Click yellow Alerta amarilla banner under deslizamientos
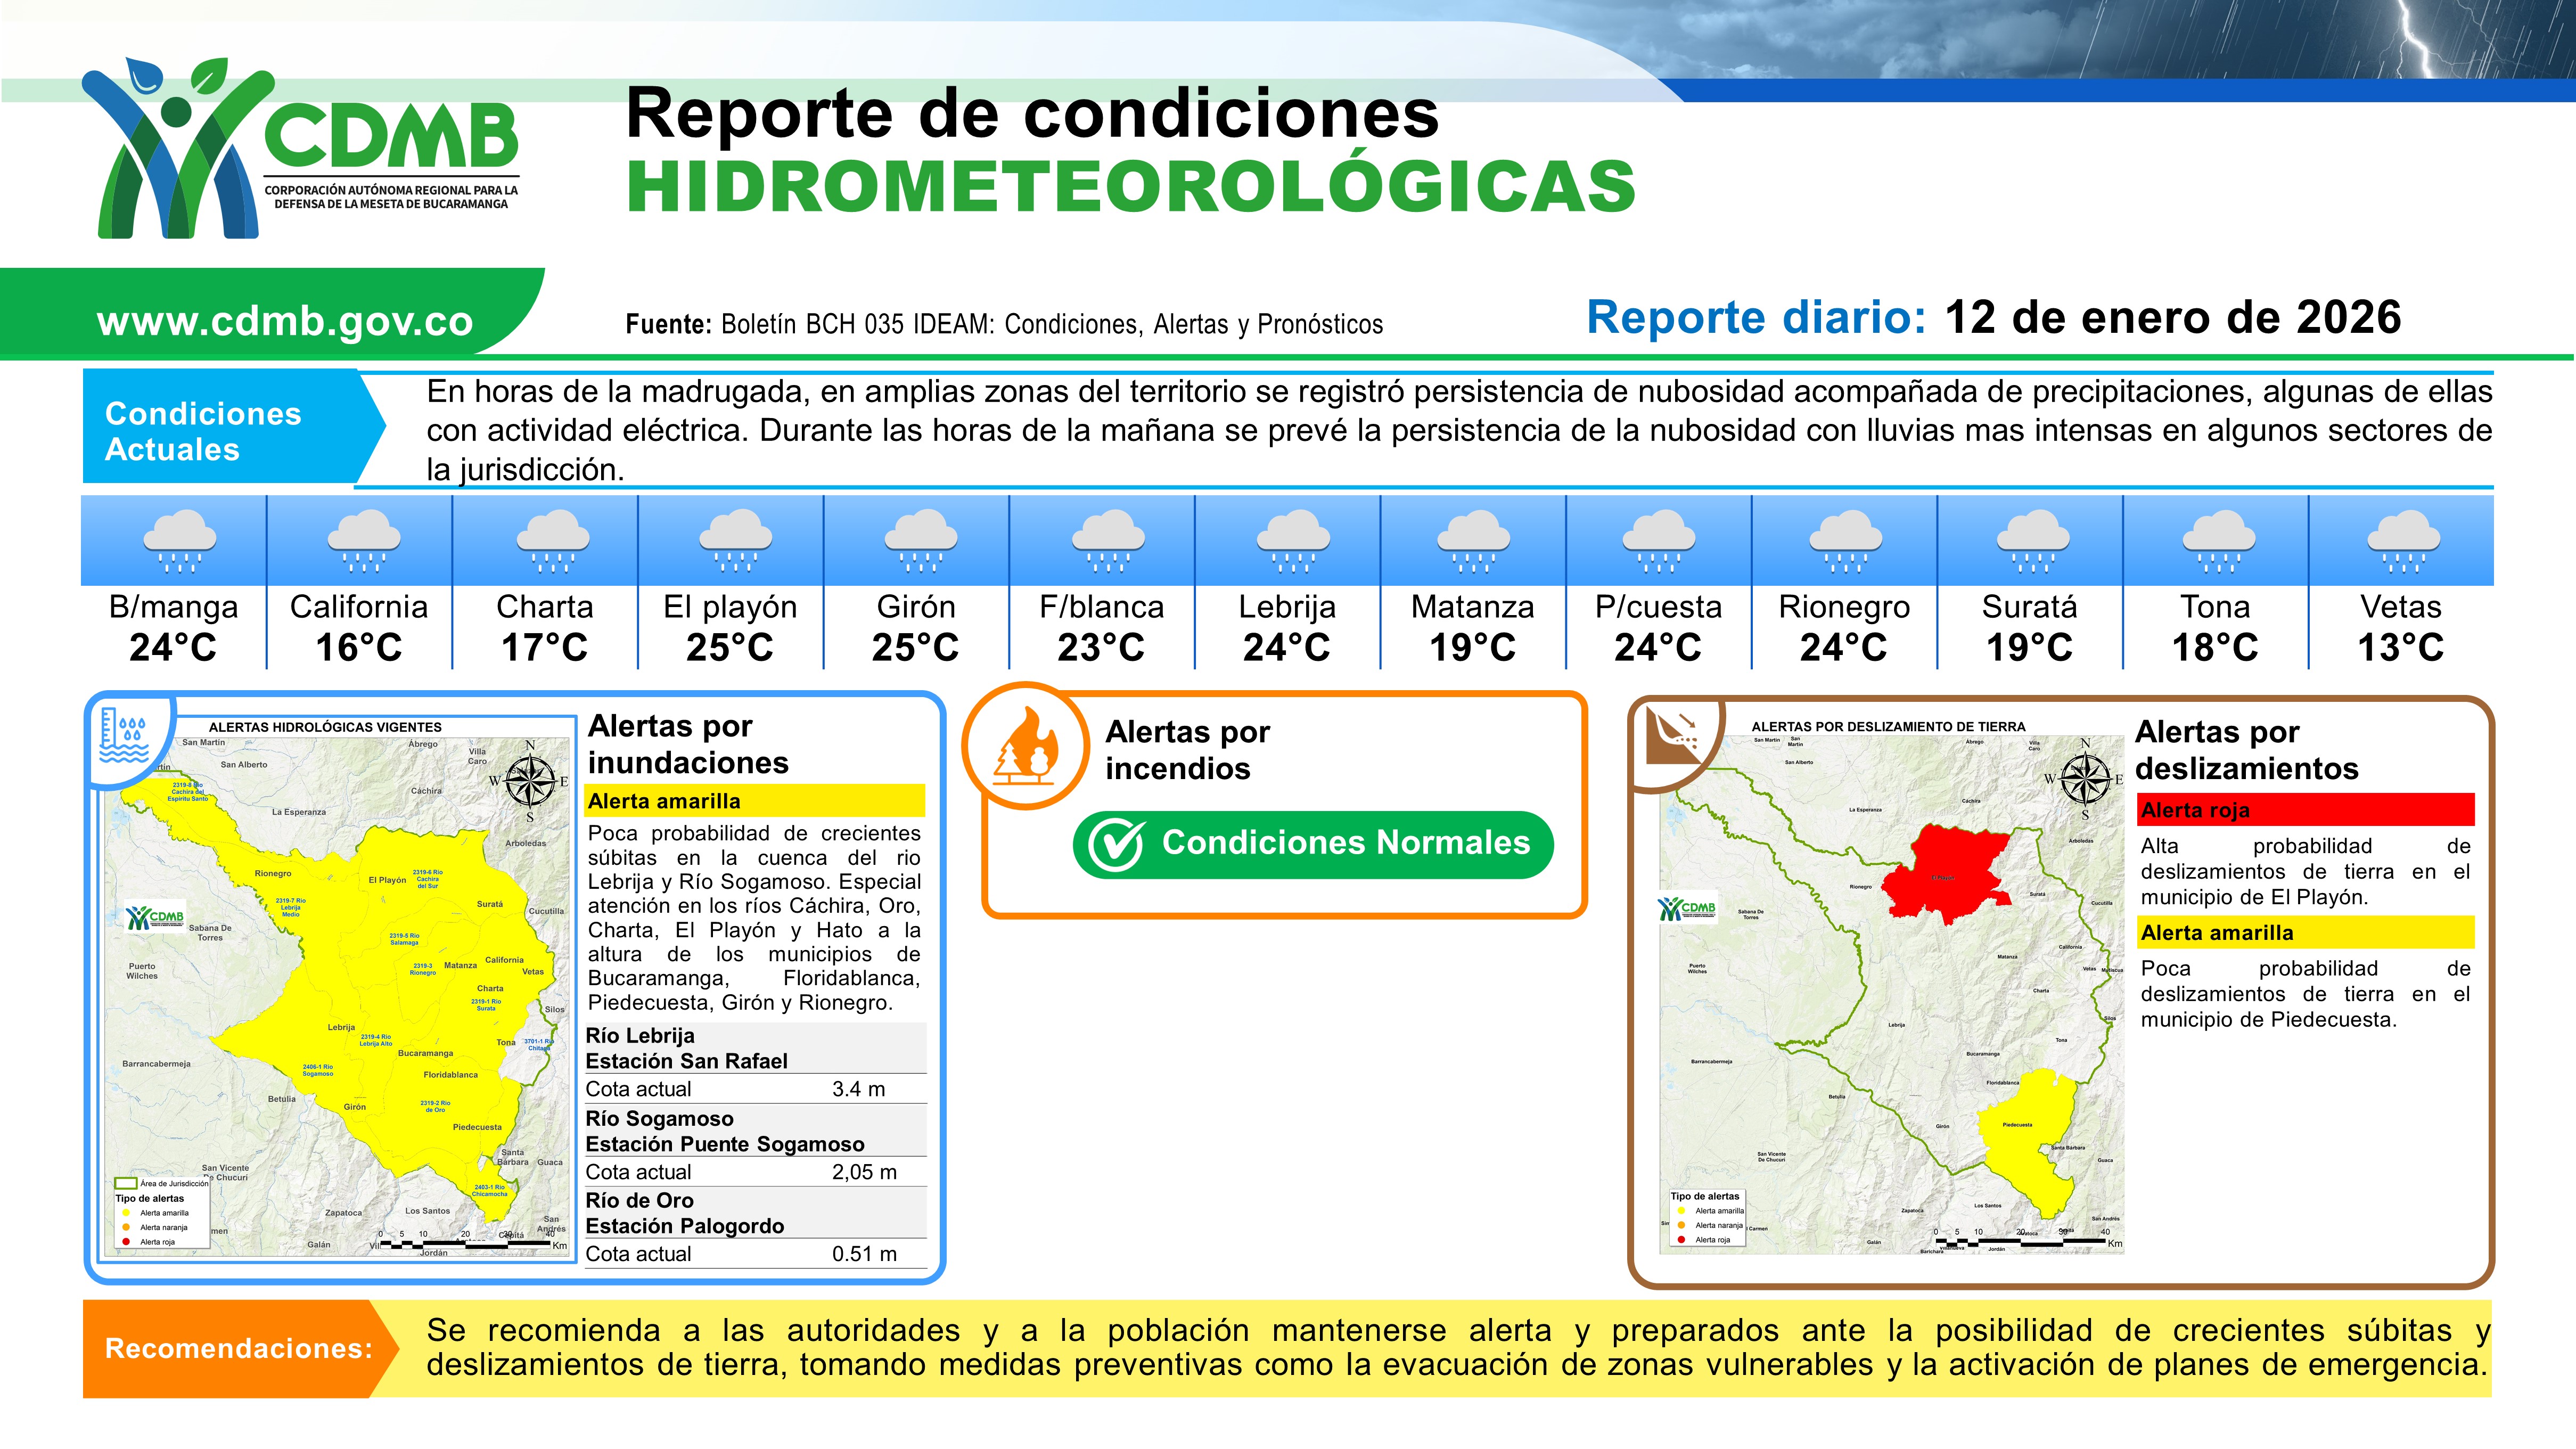Viewport: 2576px width, 1449px height. [2306, 933]
